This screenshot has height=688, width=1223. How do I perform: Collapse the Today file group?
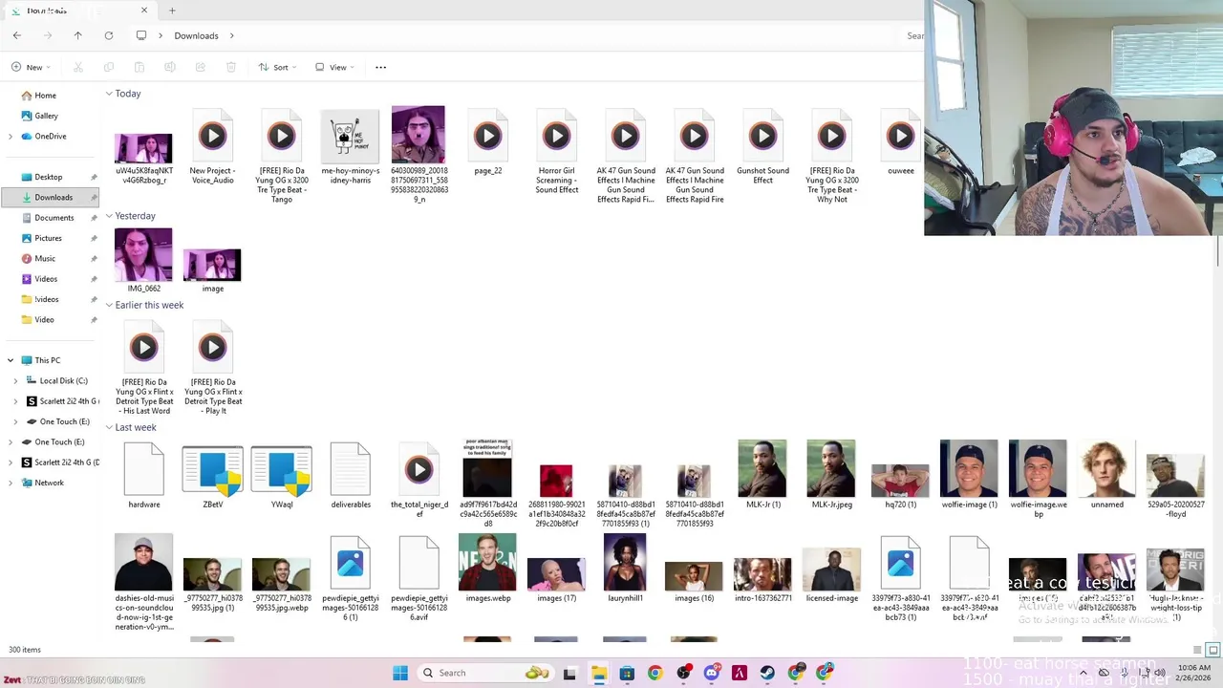pos(109,94)
